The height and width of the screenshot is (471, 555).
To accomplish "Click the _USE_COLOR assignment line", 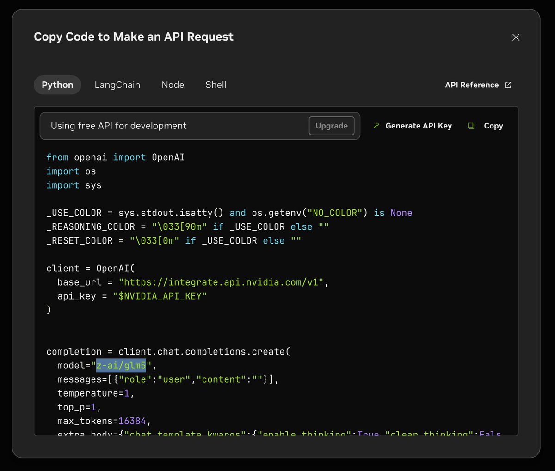I will click(229, 213).
